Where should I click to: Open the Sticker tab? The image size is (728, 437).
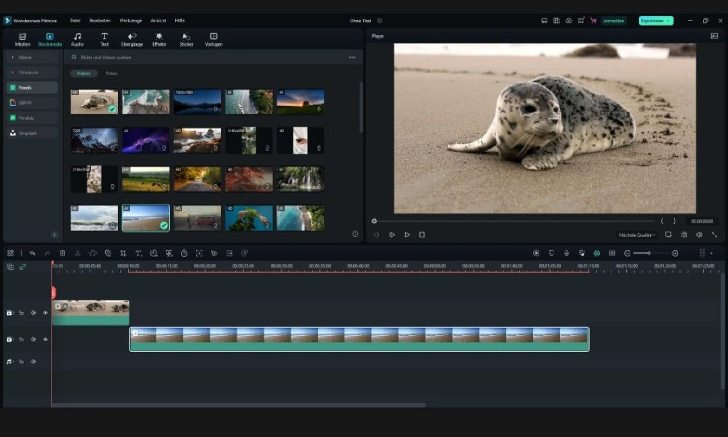186,40
